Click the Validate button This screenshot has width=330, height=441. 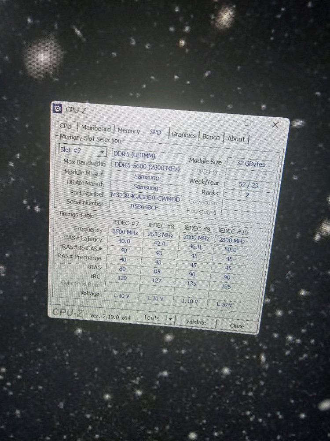click(196, 322)
